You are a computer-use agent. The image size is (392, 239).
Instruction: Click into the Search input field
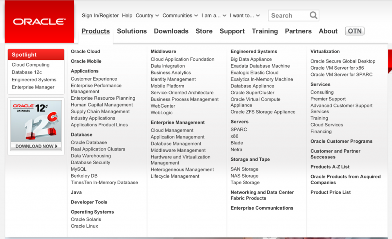pyautogui.click(x=289, y=16)
